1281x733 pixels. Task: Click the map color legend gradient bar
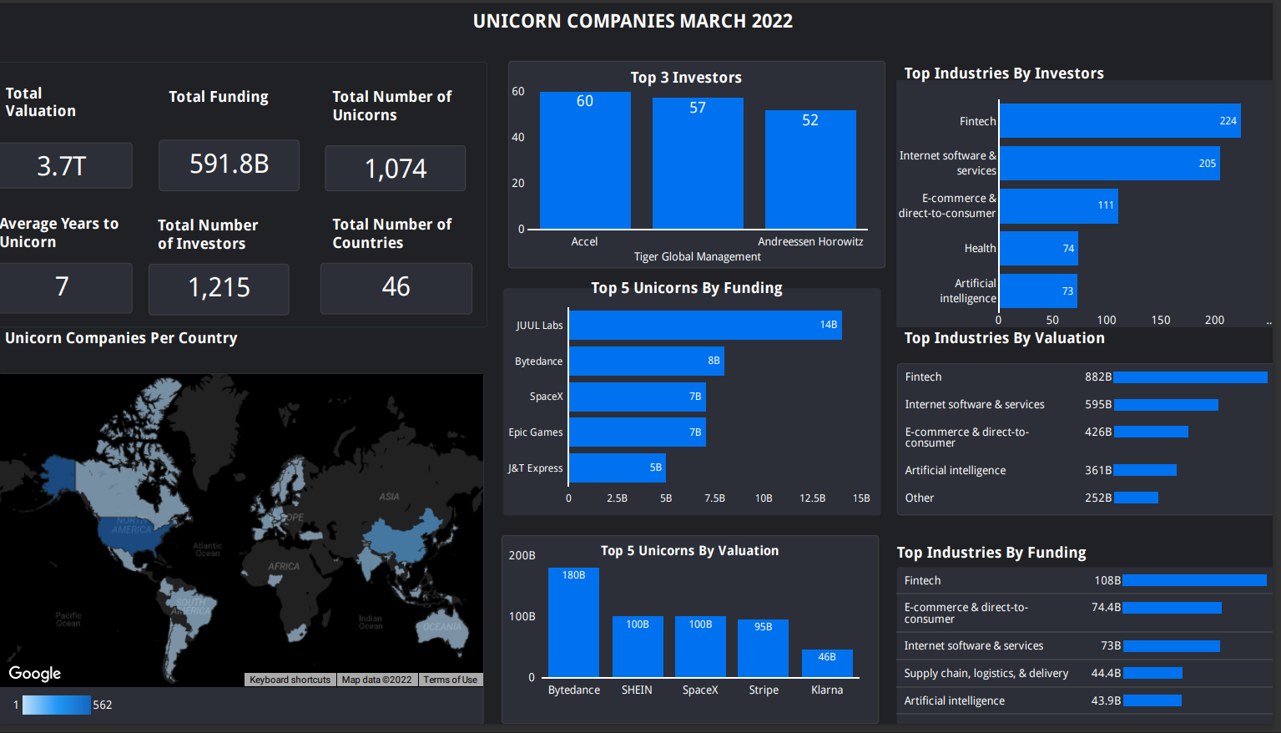[57, 705]
